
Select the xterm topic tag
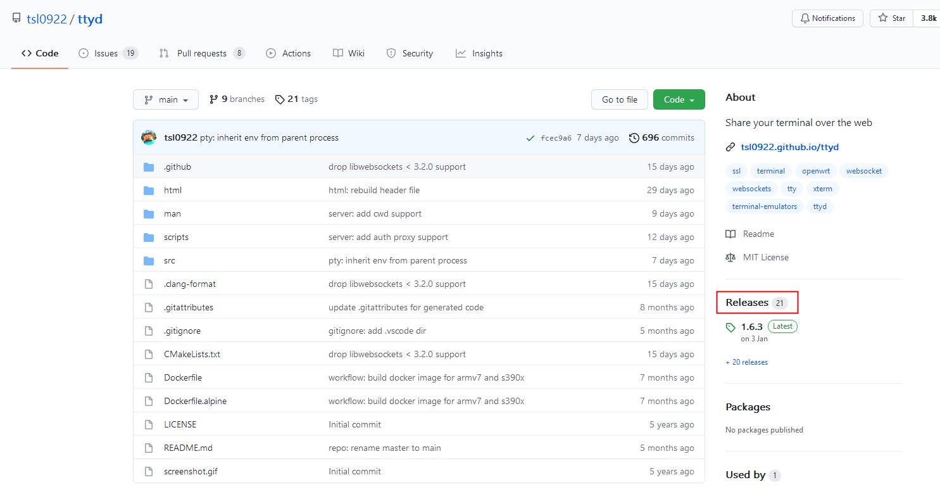[x=823, y=189]
